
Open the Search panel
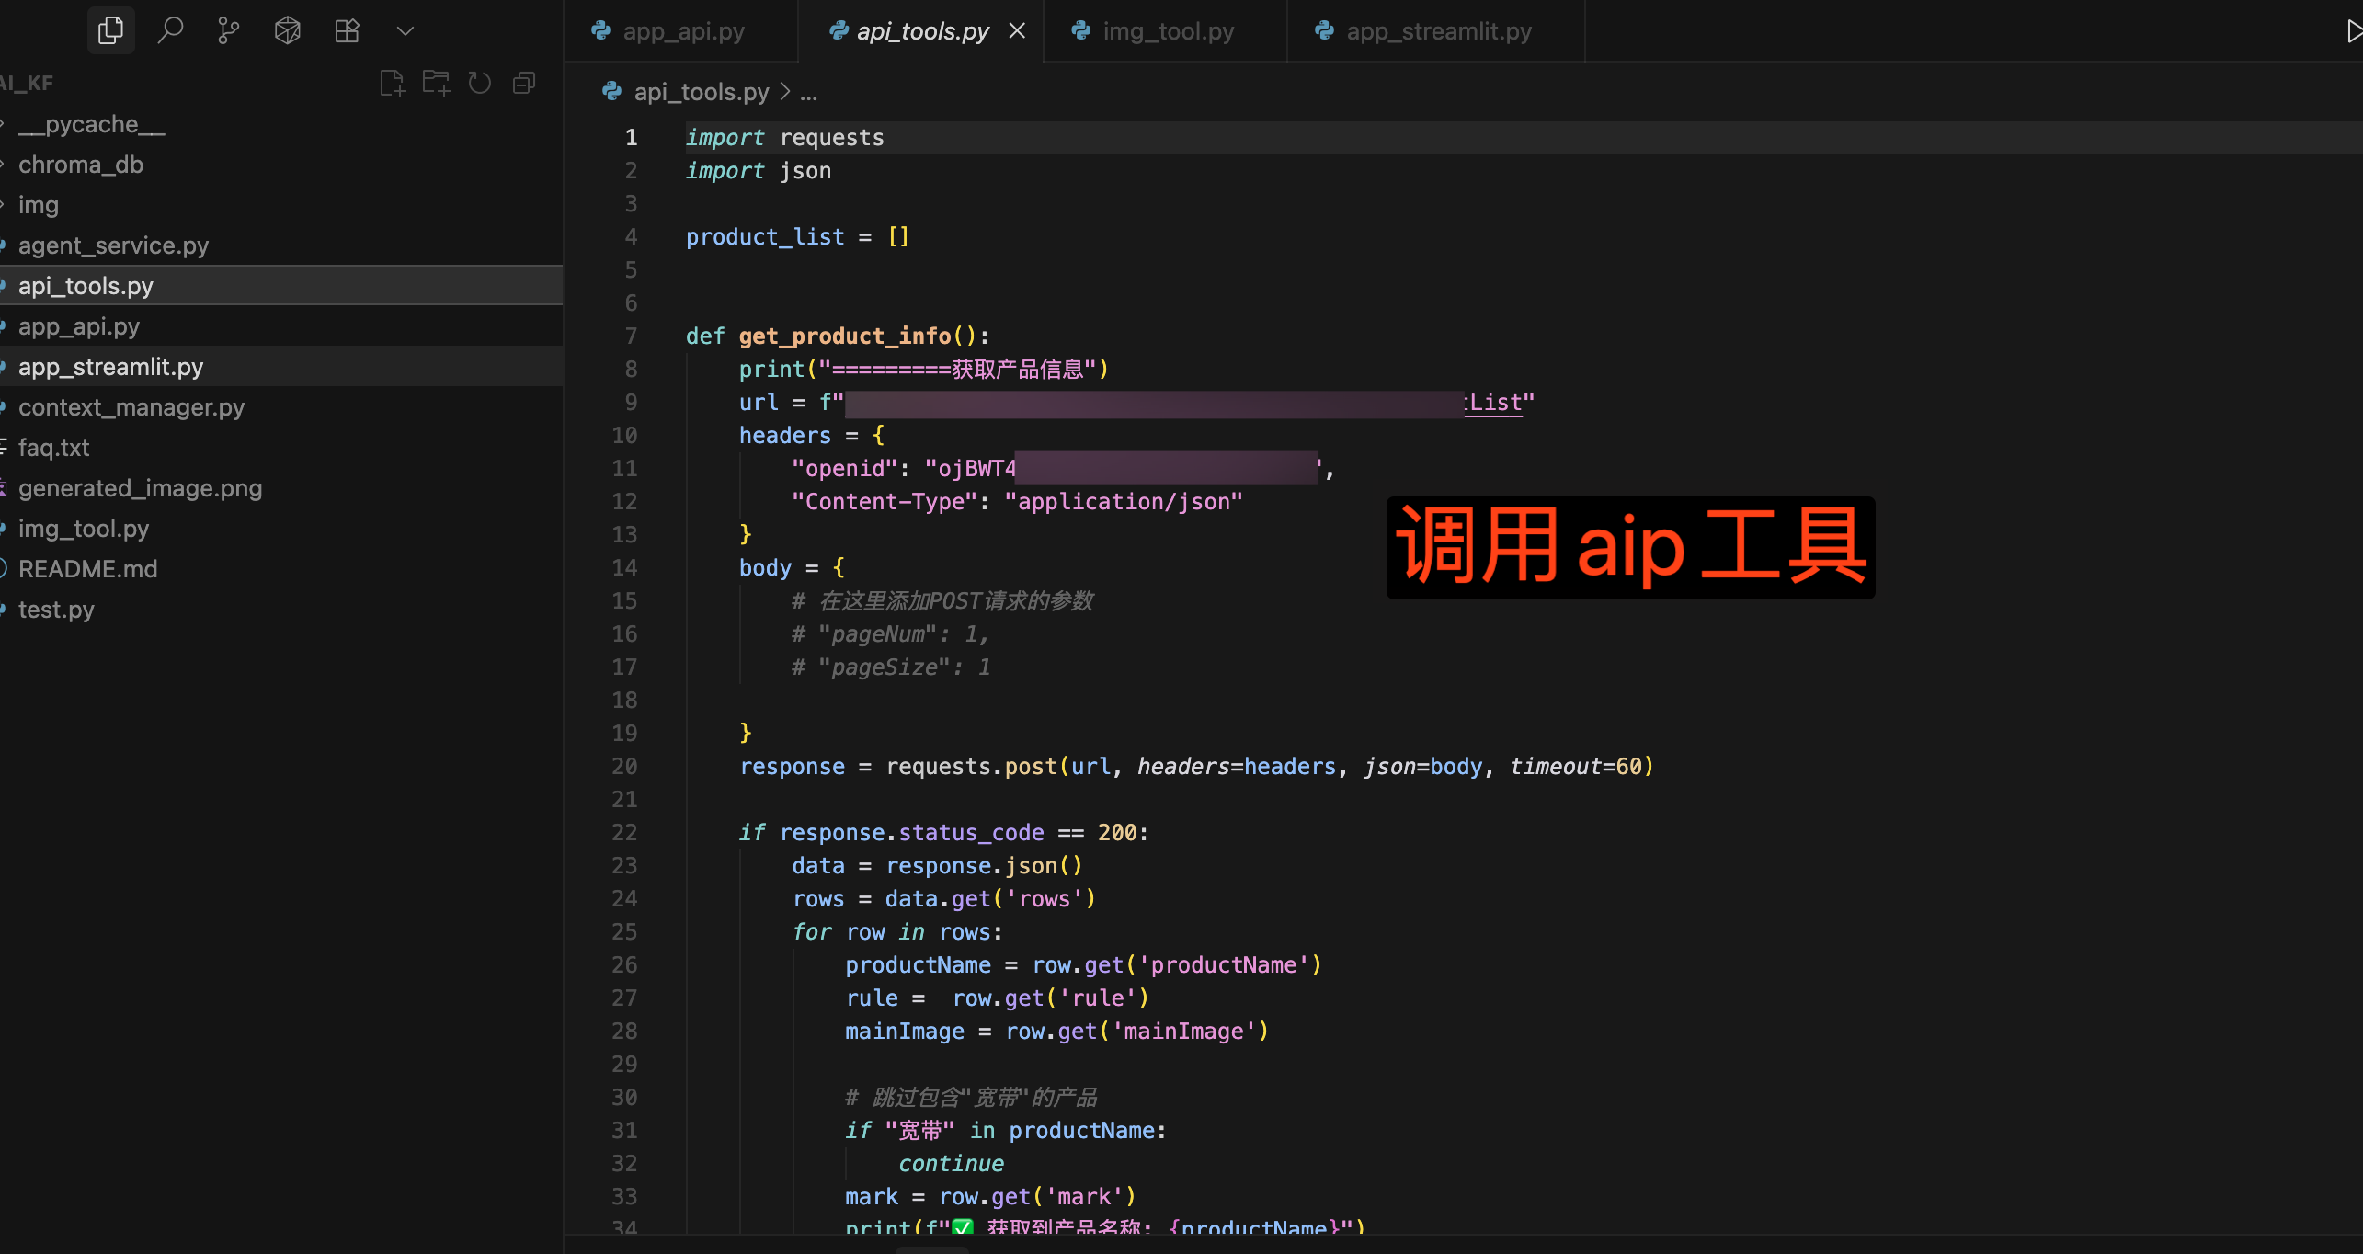click(170, 29)
